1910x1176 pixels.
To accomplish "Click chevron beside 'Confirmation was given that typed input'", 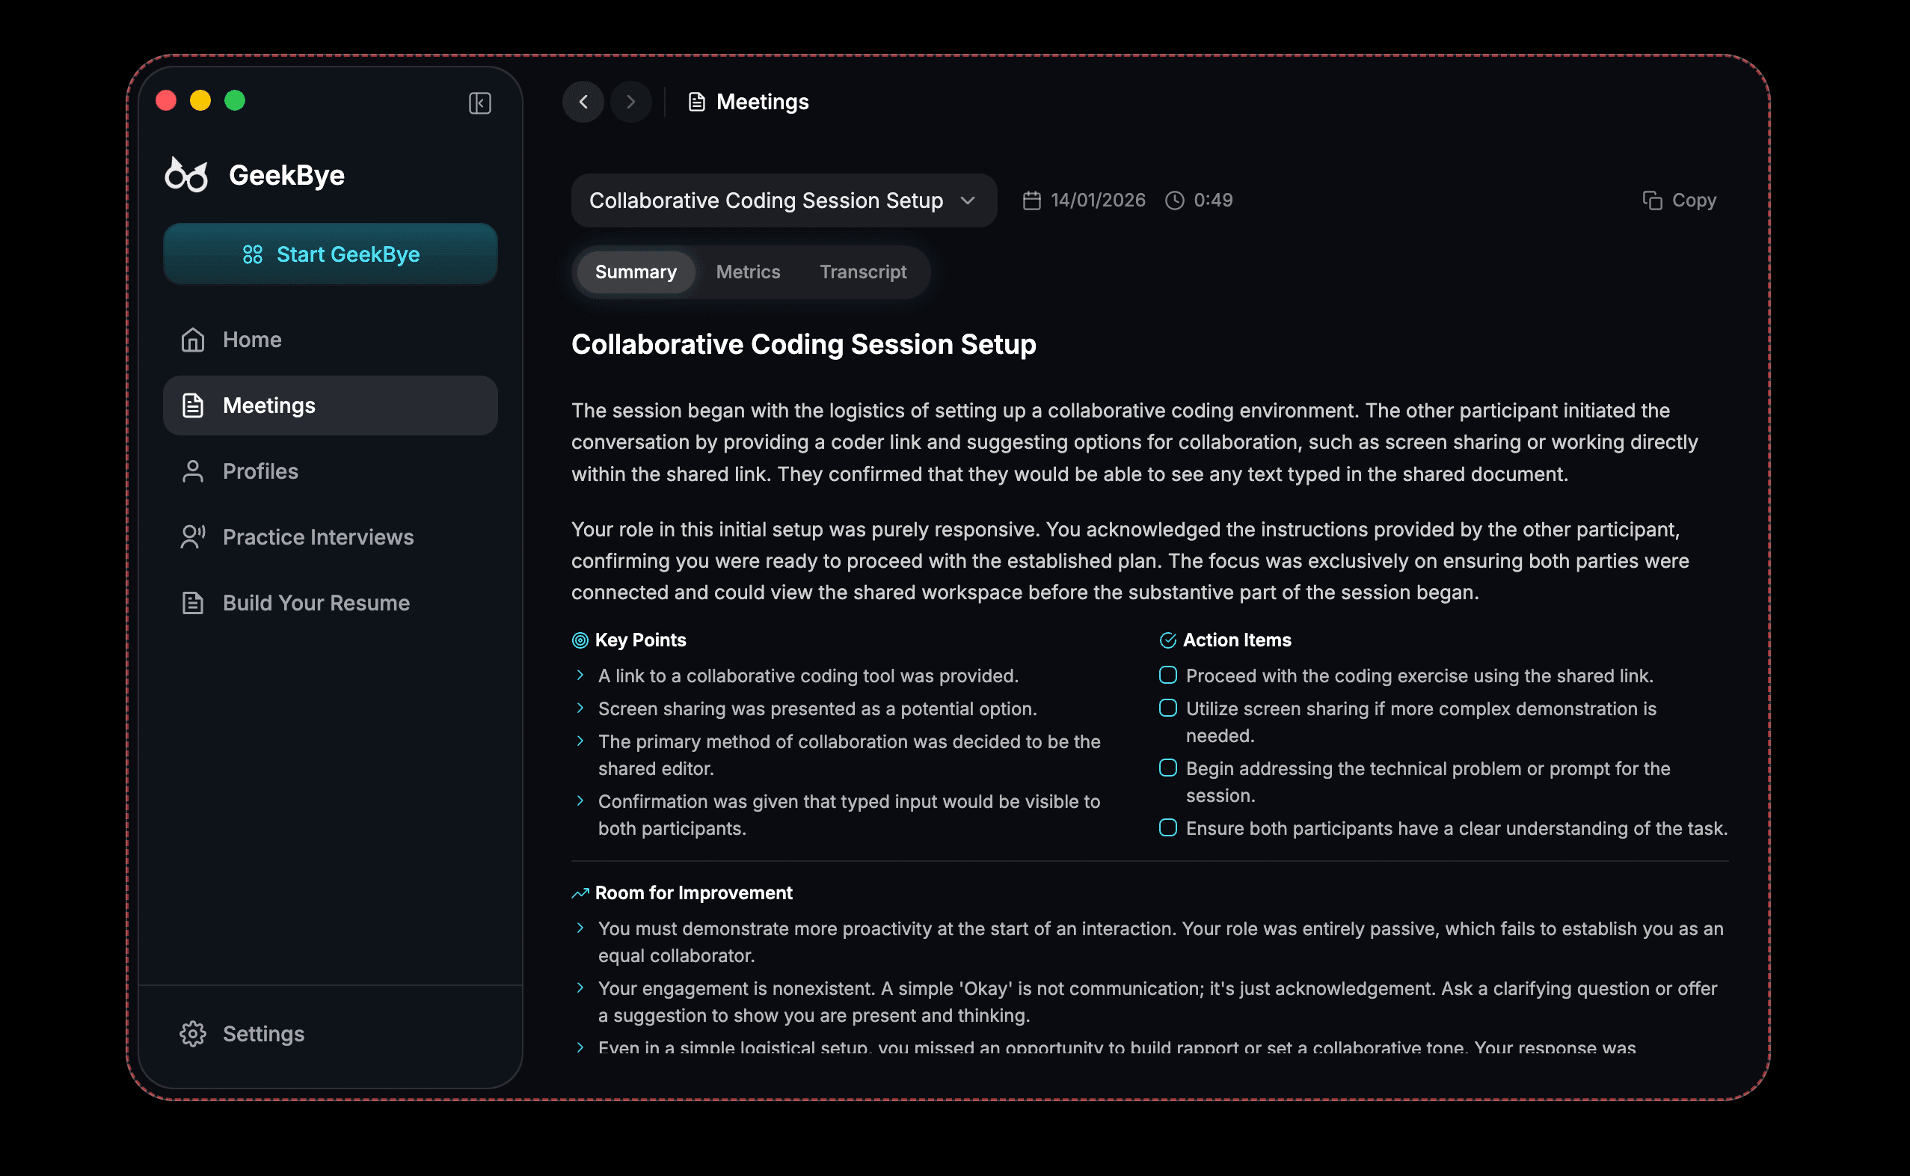I will (580, 800).
